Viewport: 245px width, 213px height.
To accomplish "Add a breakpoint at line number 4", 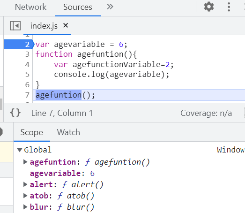I will 27,64.
